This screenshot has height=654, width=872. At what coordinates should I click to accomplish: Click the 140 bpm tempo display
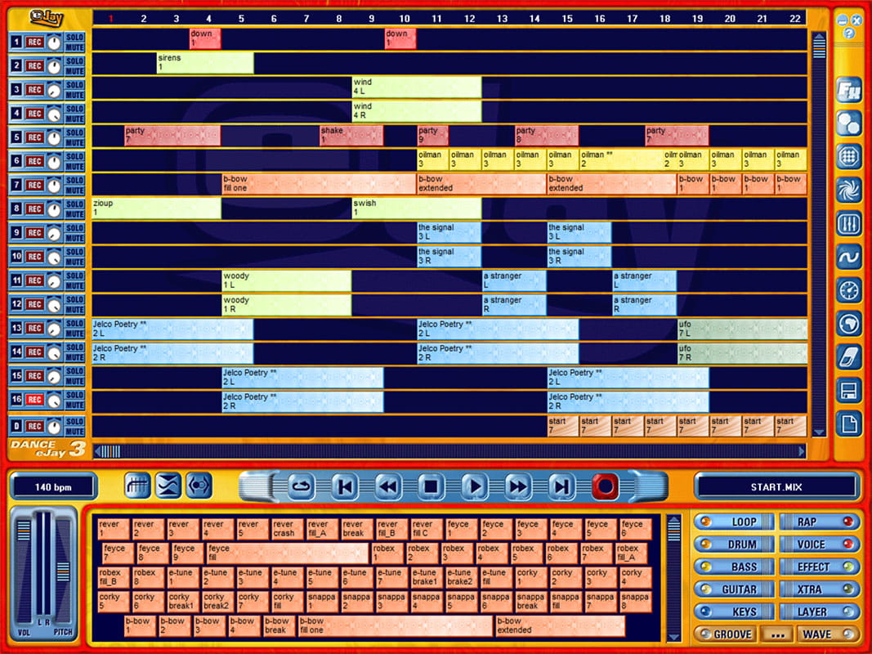[54, 487]
